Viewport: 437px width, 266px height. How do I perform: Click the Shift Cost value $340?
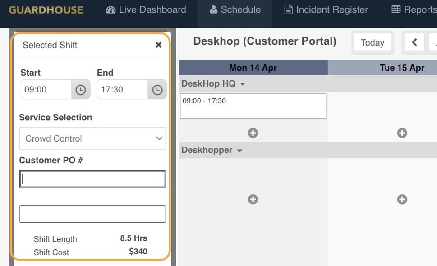pyautogui.click(x=138, y=252)
